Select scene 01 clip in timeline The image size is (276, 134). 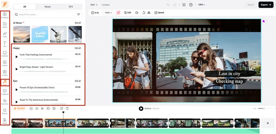click(x=27, y=123)
